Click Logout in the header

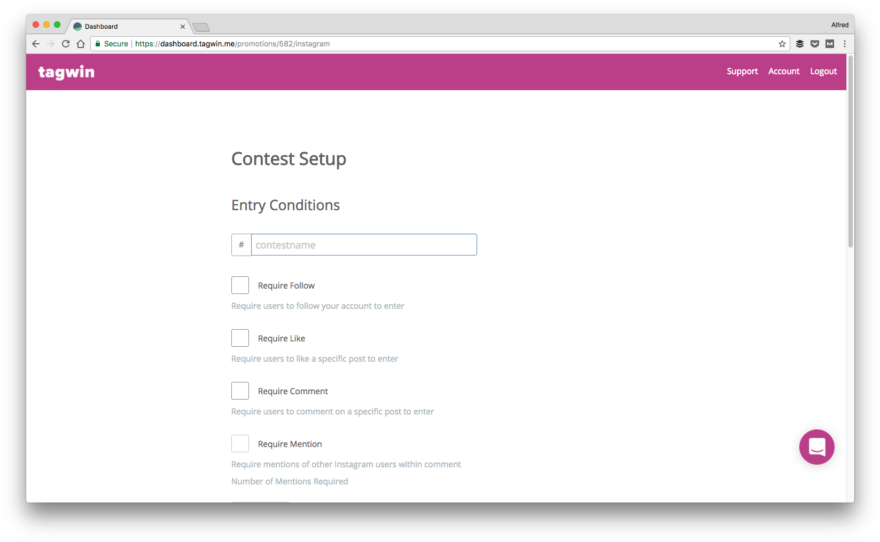pyautogui.click(x=823, y=71)
